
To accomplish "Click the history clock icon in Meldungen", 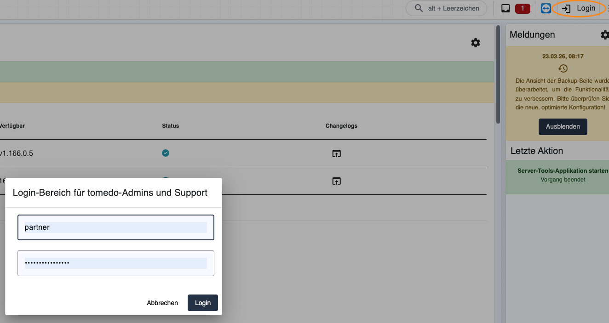I will click(x=563, y=68).
